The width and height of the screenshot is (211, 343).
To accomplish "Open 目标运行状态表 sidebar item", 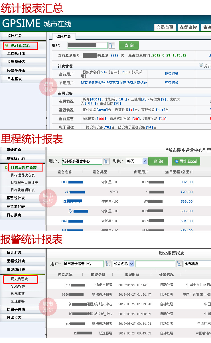I will click(x=23, y=175).
